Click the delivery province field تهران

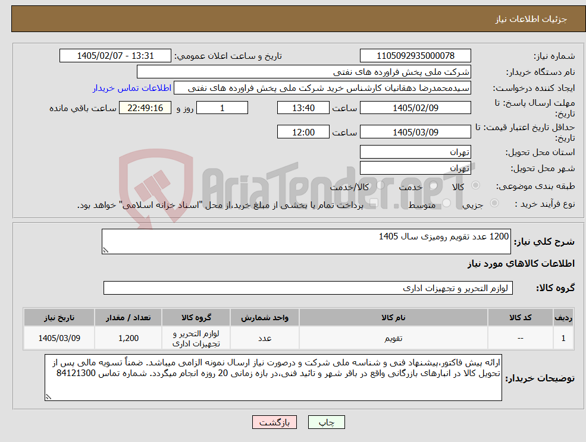(415, 152)
